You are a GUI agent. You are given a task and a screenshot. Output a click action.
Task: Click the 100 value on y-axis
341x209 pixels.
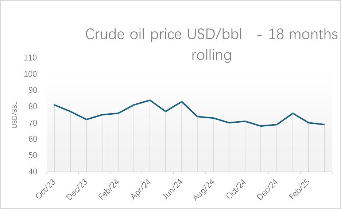(x=30, y=74)
